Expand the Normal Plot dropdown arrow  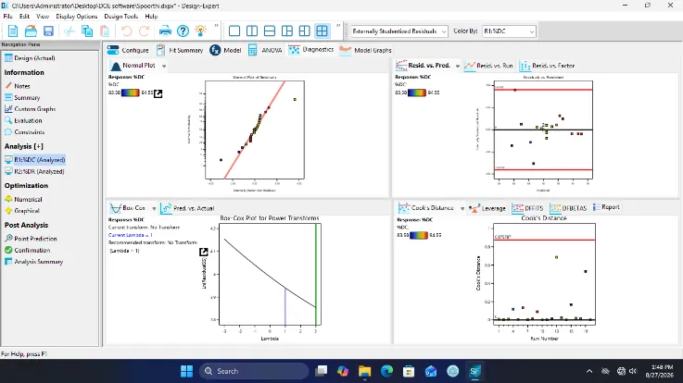pyautogui.click(x=164, y=66)
